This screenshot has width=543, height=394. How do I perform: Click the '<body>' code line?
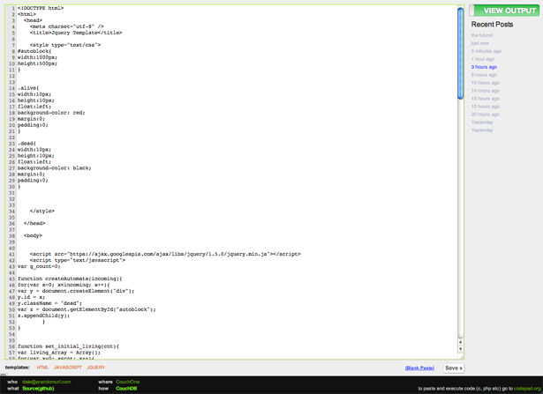33,235
